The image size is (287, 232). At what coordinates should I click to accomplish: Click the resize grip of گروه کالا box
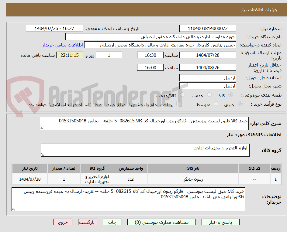(43, 155)
